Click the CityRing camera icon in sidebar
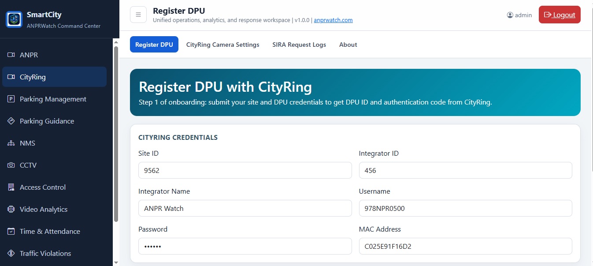 click(11, 77)
